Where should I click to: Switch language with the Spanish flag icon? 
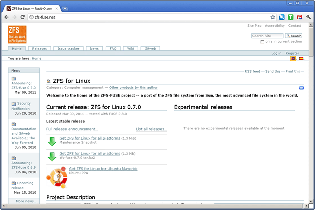coord(301,58)
